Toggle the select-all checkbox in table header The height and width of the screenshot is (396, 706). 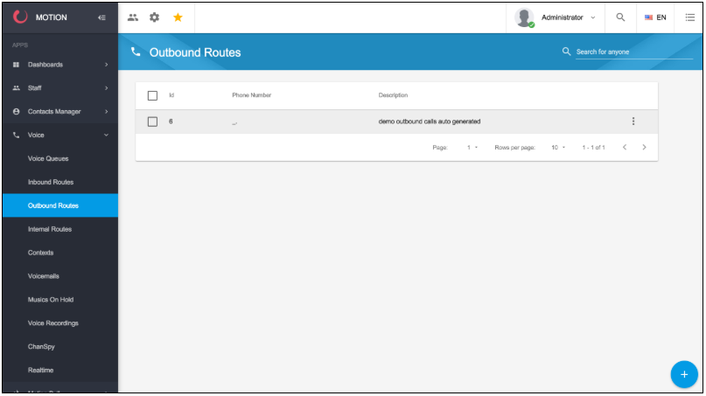click(x=152, y=95)
